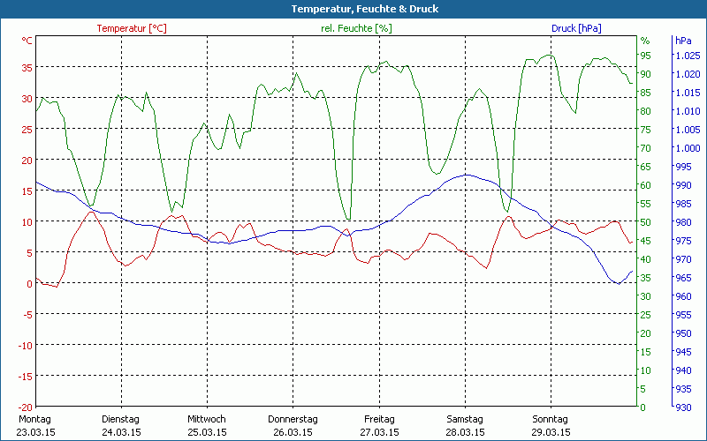Select the green 'rel. Feuchte [%]' legend label
The image size is (707, 441).
(x=356, y=28)
